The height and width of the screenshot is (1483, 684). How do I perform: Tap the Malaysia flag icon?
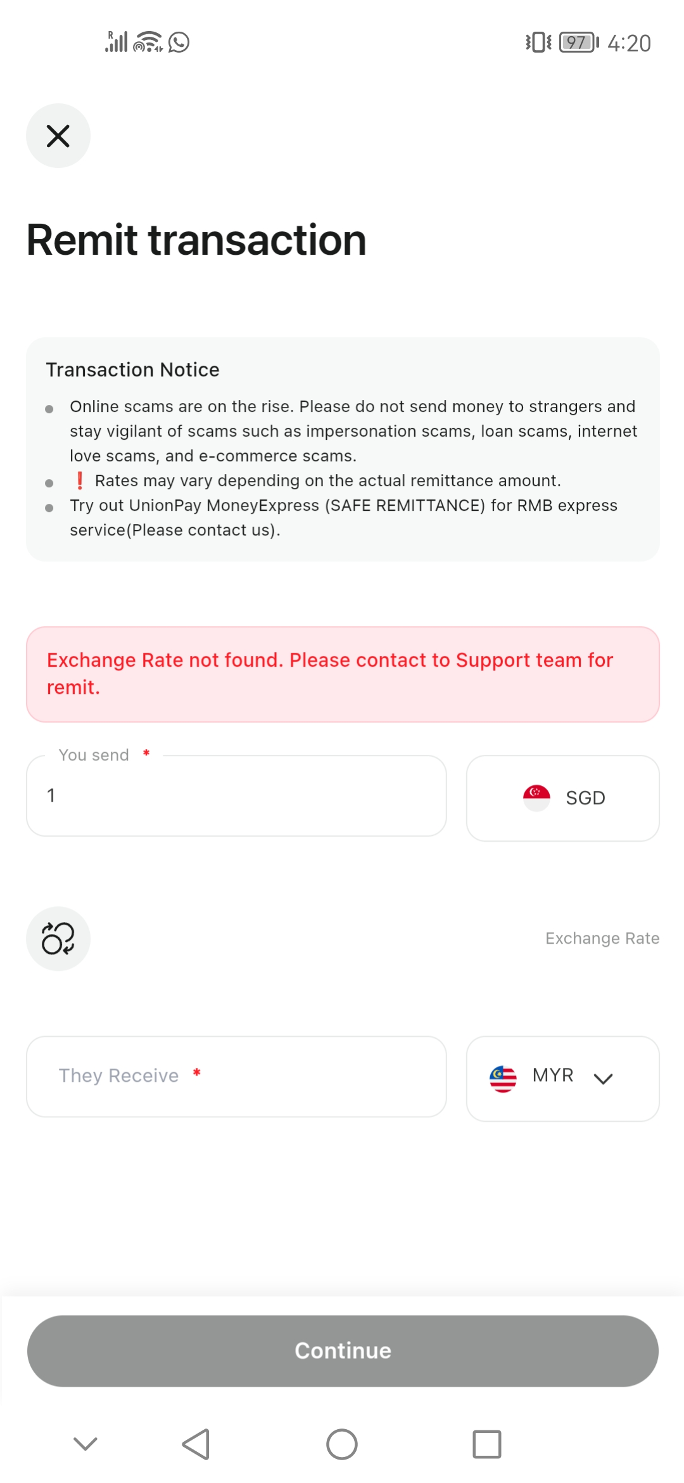point(503,1078)
